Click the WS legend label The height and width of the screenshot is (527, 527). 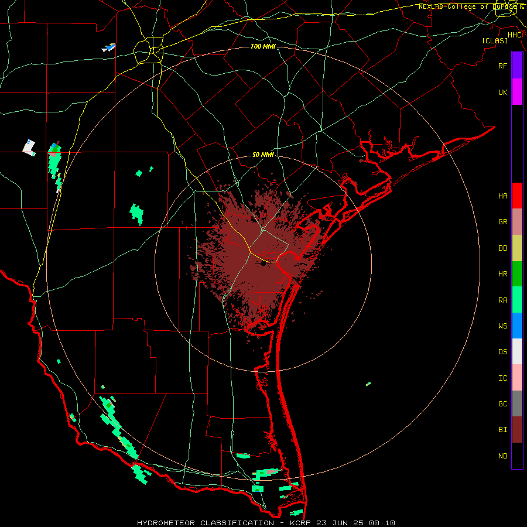pyautogui.click(x=502, y=326)
